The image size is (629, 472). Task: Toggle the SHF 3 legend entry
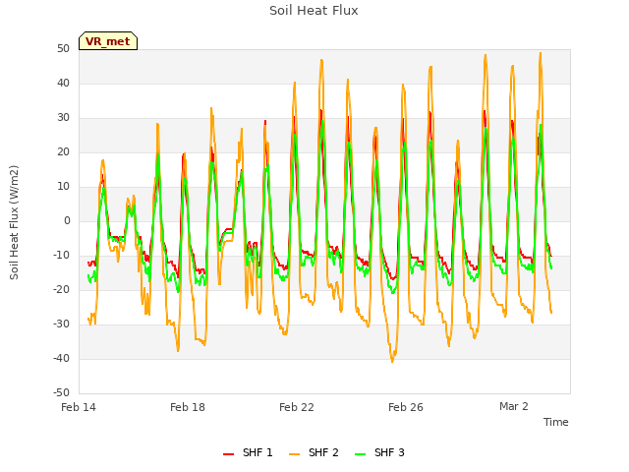[x=380, y=452]
